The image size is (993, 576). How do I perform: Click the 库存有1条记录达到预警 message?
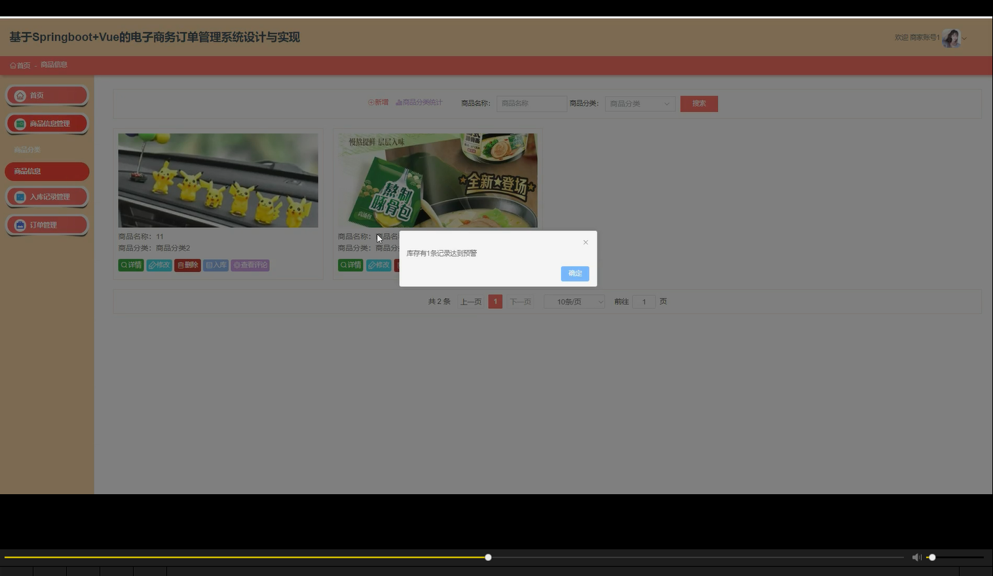point(441,253)
